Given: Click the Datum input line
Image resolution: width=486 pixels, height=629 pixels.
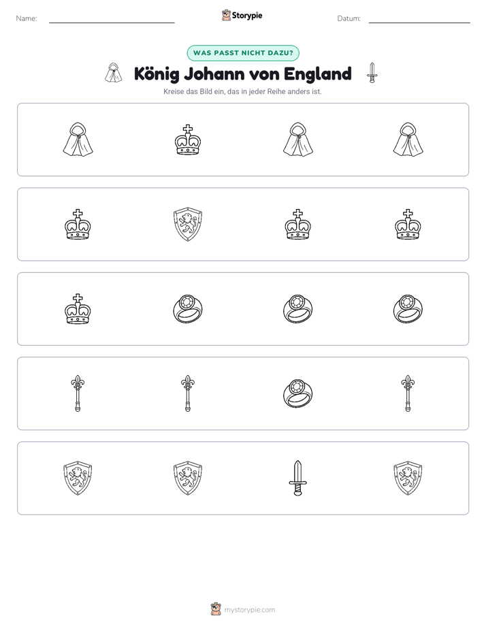Looking at the screenshot, I should tap(419, 19).
